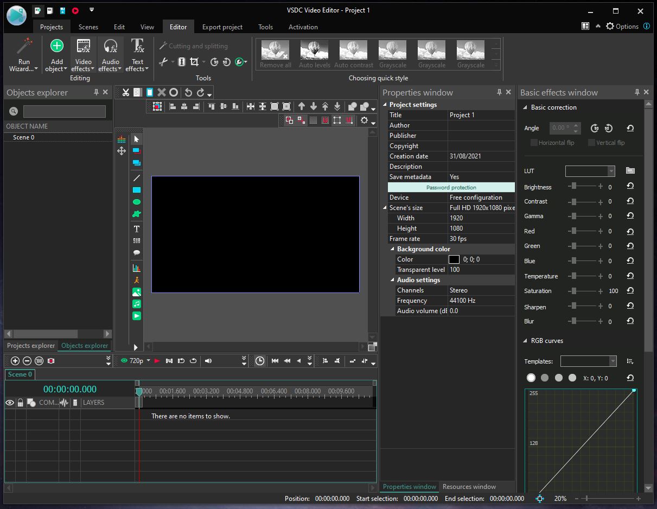The height and width of the screenshot is (509, 657).
Task: Select the Line drawing tool
Action: pos(137,178)
